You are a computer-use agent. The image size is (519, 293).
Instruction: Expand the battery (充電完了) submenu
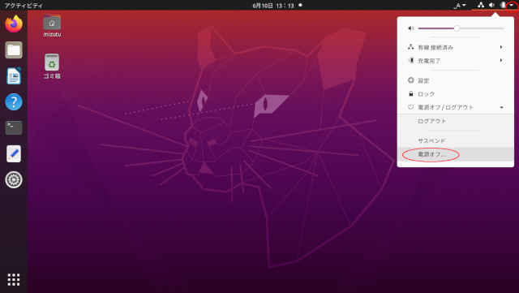[x=456, y=61]
